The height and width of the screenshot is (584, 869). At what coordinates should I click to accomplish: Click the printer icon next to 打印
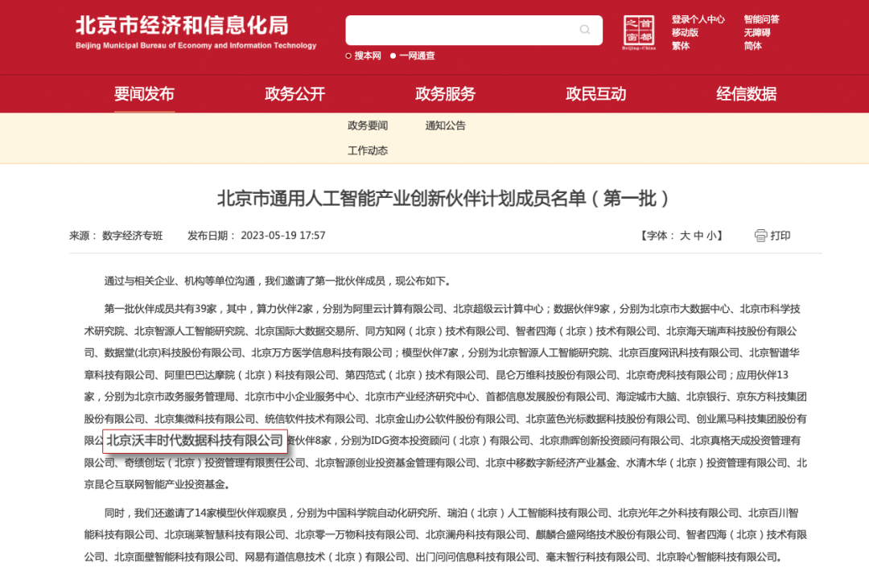pos(760,236)
